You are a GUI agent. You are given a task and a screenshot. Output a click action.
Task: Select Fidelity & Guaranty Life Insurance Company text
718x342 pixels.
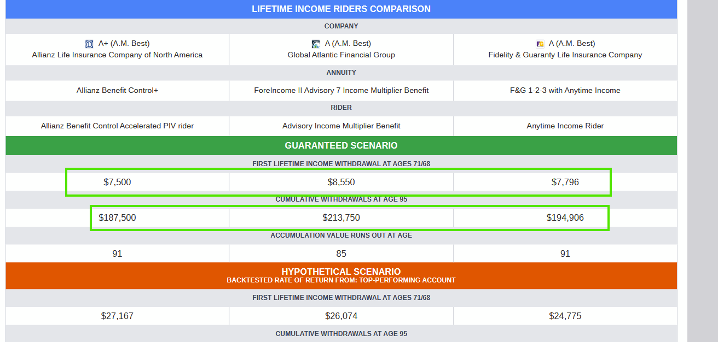[x=565, y=55]
